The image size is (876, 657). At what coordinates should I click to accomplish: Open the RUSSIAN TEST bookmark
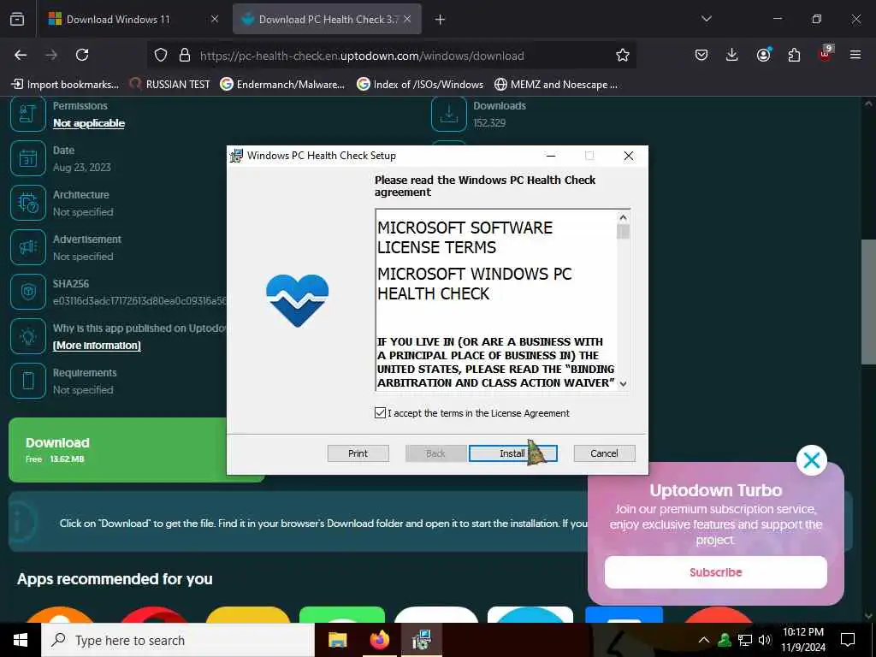[169, 85]
